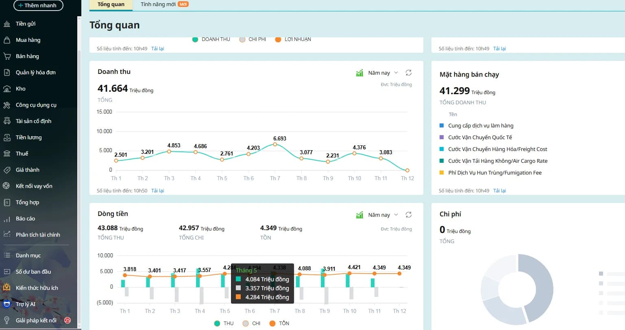Viewport: 625px width, 330px height.
Task: Click the Thêm nhanh button
Action: click(38, 5)
